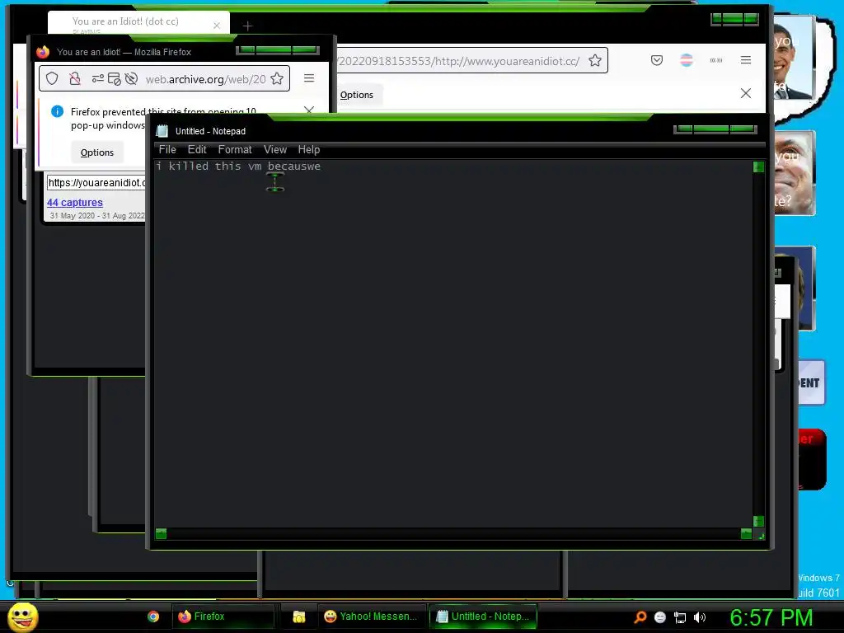Screen dimensions: 844x633
Task: Switch to Yahoo! Messenger taskbar button
Action: tap(372, 617)
